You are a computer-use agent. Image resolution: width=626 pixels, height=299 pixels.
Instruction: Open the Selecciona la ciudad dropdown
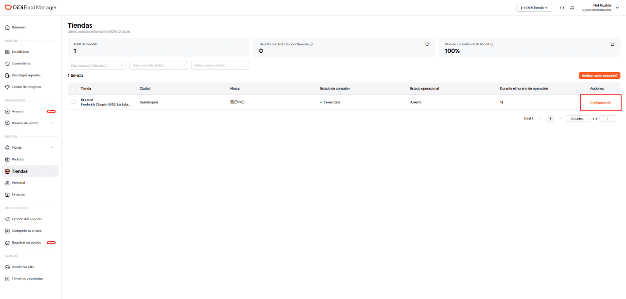[x=158, y=66]
